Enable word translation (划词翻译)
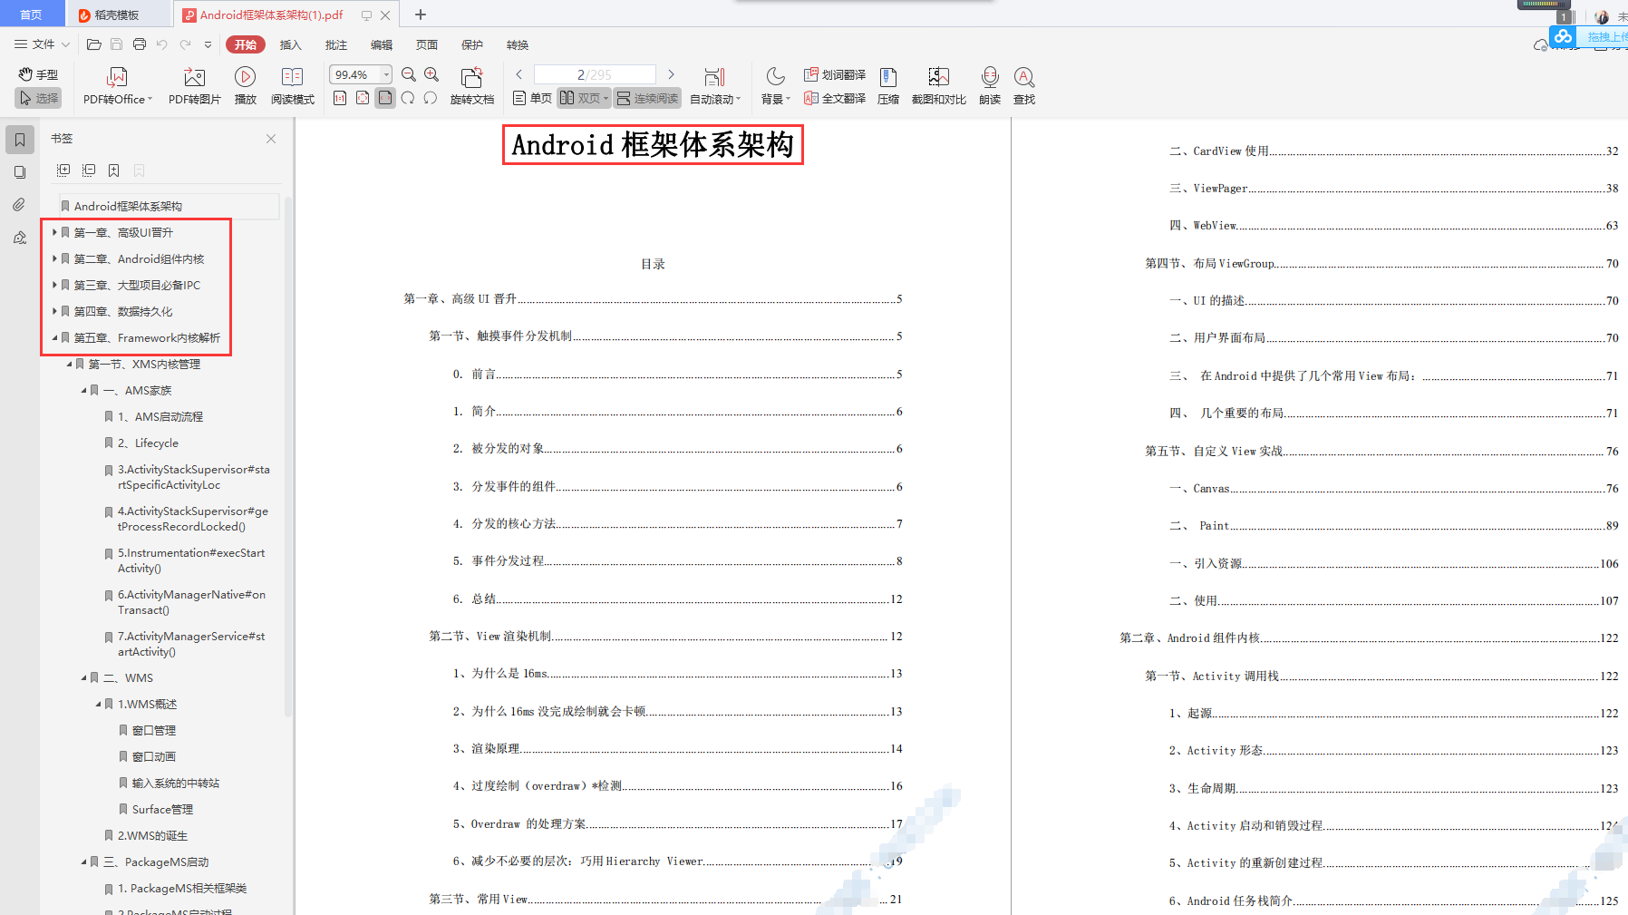The image size is (1628, 915). pos(834,74)
